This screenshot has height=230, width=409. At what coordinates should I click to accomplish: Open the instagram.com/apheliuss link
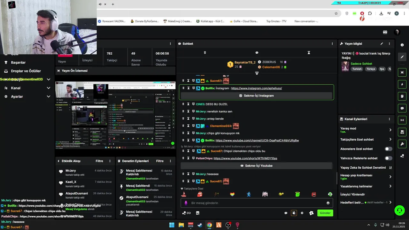(257, 88)
